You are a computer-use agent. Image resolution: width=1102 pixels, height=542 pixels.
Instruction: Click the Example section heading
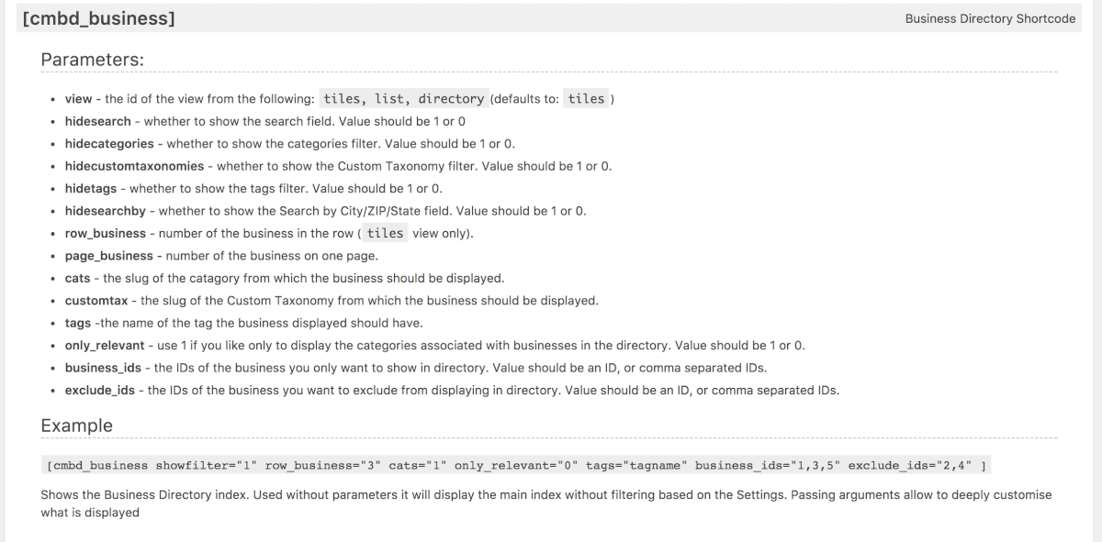(77, 426)
